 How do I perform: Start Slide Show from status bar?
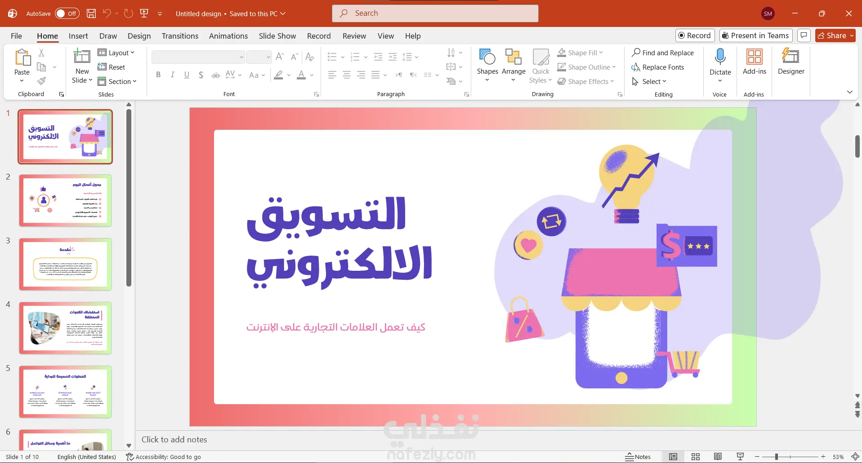point(740,457)
